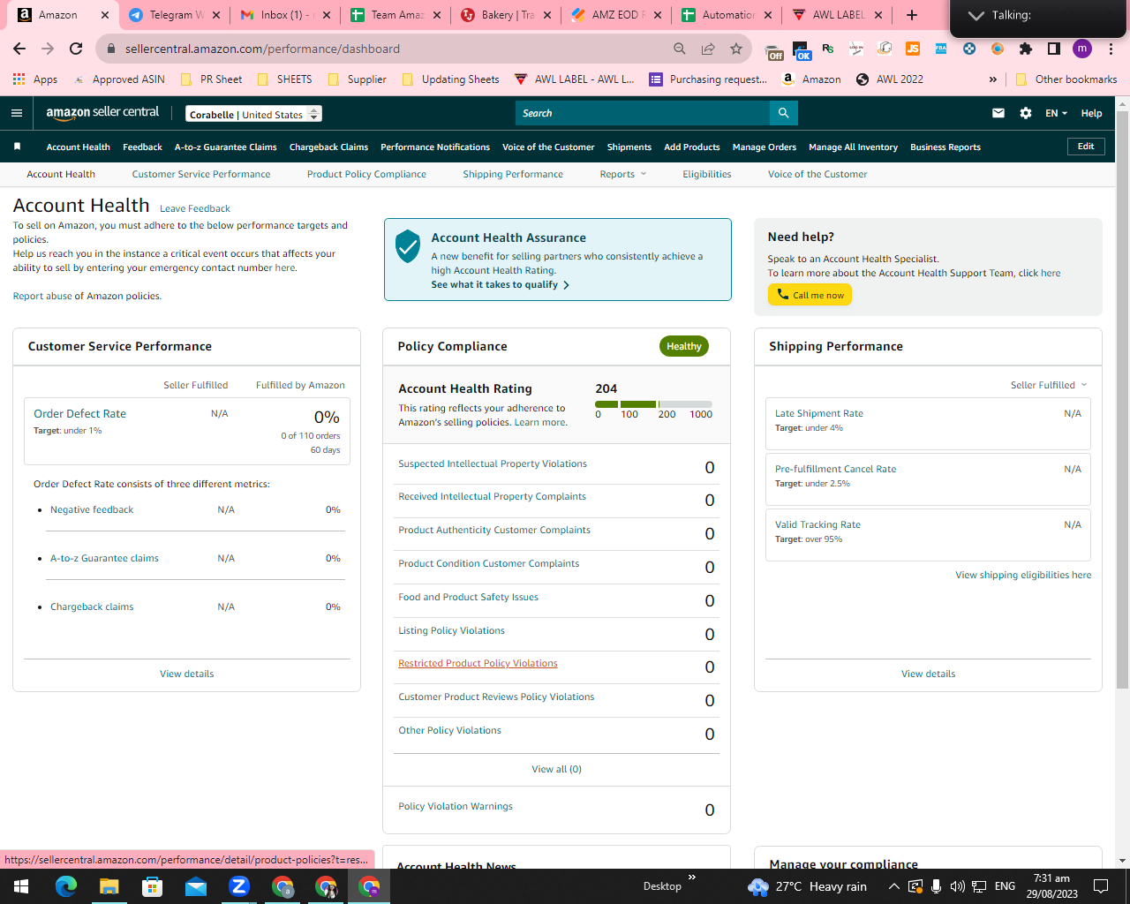
Task: Click the Negative feedback link
Action: [x=92, y=509]
